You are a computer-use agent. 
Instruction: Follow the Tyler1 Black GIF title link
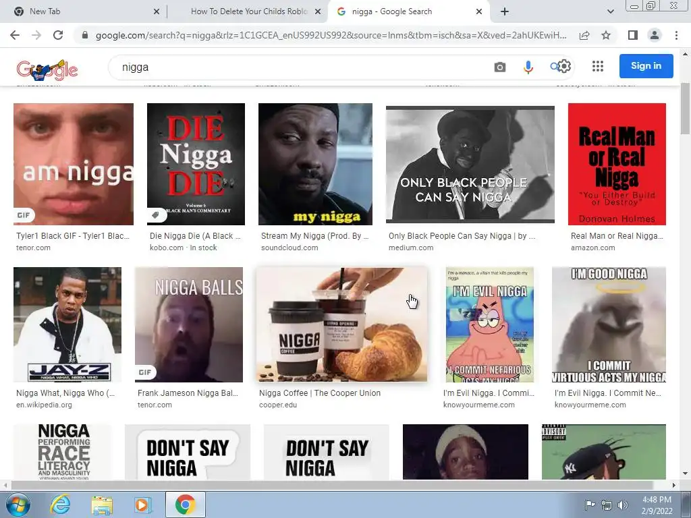[73, 236]
